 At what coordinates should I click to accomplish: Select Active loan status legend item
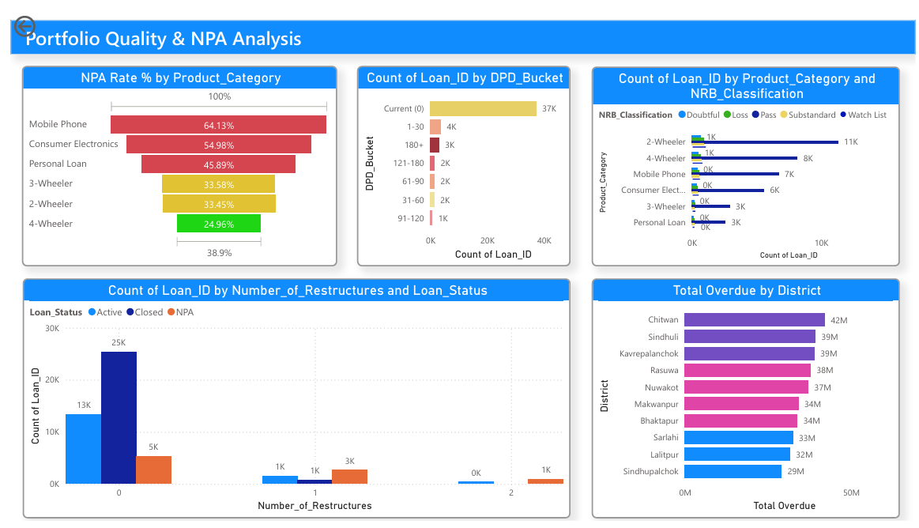click(x=105, y=312)
